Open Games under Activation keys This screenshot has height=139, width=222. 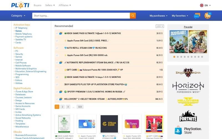19,31
